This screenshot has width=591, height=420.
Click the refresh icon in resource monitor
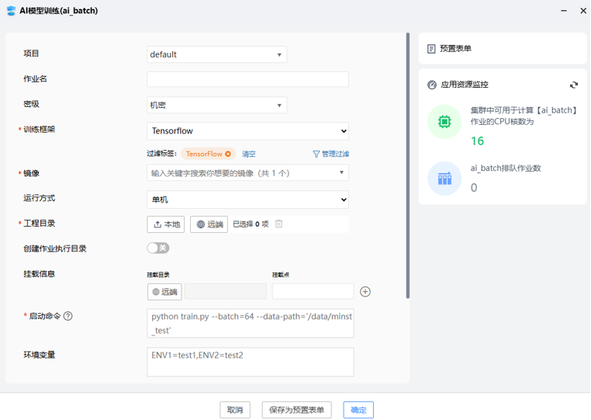tap(574, 85)
